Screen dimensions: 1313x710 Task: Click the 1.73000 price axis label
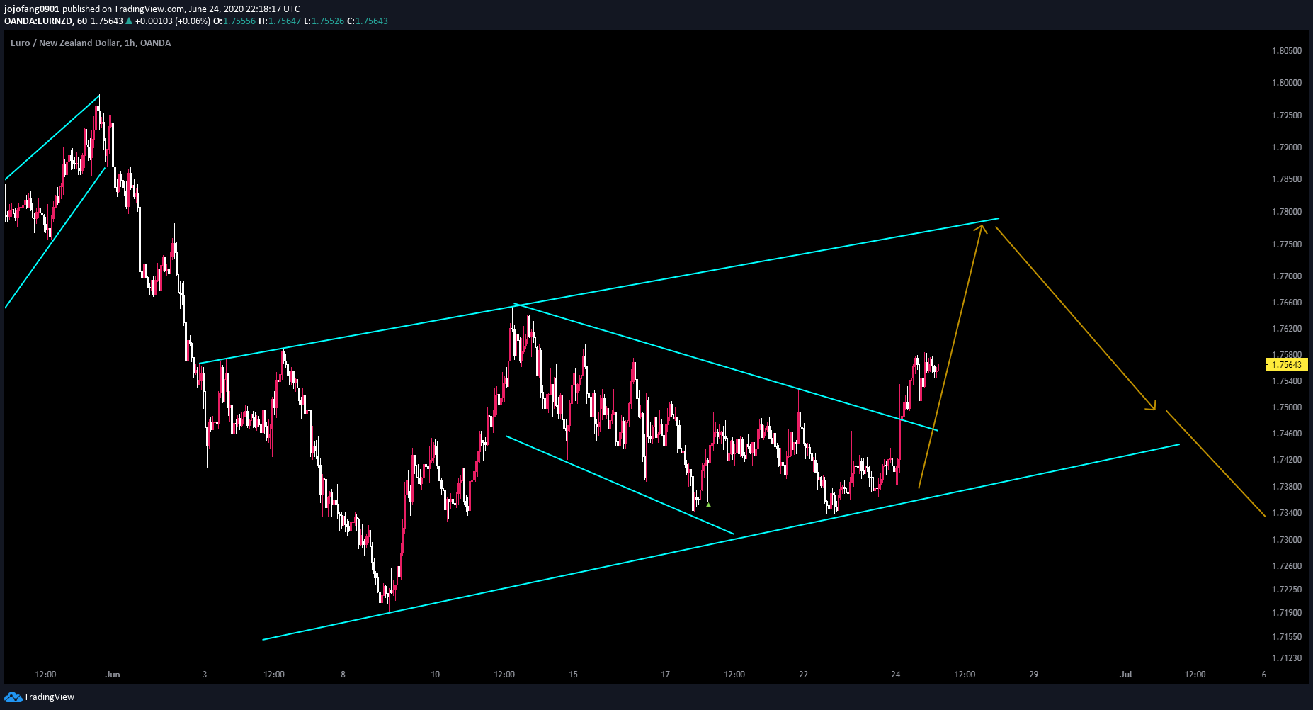[x=1287, y=540]
